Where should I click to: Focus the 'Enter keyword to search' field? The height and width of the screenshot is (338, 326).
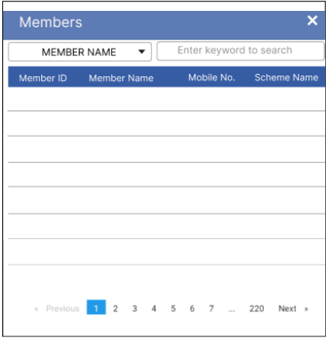(240, 51)
